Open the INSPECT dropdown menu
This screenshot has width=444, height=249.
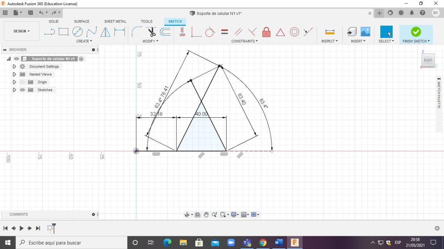click(330, 41)
